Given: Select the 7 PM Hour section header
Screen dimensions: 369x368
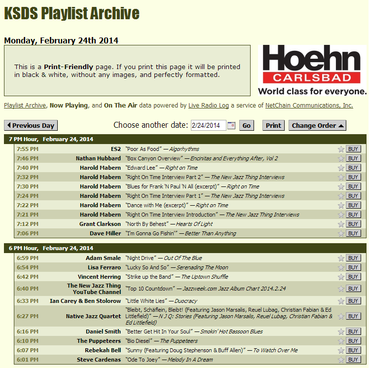Looking at the screenshot, I should pyautogui.click(x=185, y=139).
